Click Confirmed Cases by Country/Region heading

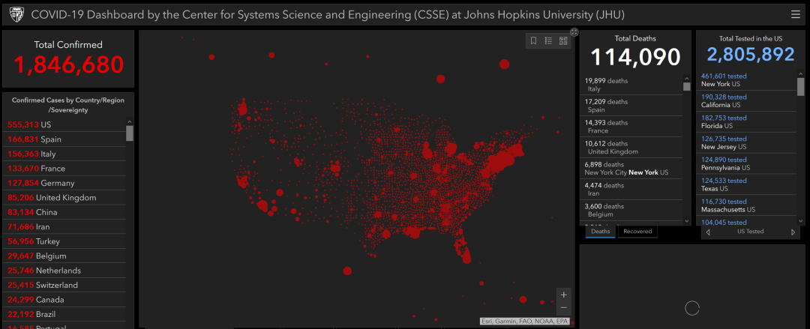tap(68, 105)
